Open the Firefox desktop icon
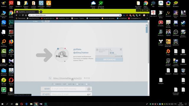Image resolution: width=189 pixels, height=106 pixels. 11,42
